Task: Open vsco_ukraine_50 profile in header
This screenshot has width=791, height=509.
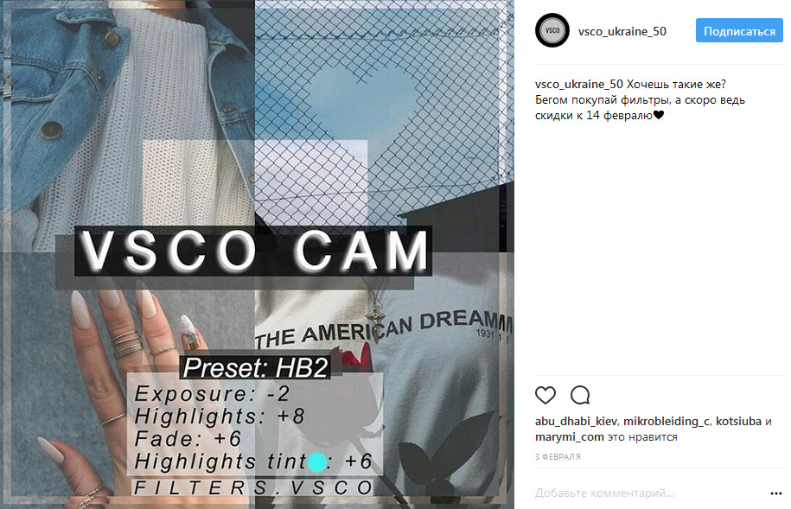Action: click(x=622, y=31)
